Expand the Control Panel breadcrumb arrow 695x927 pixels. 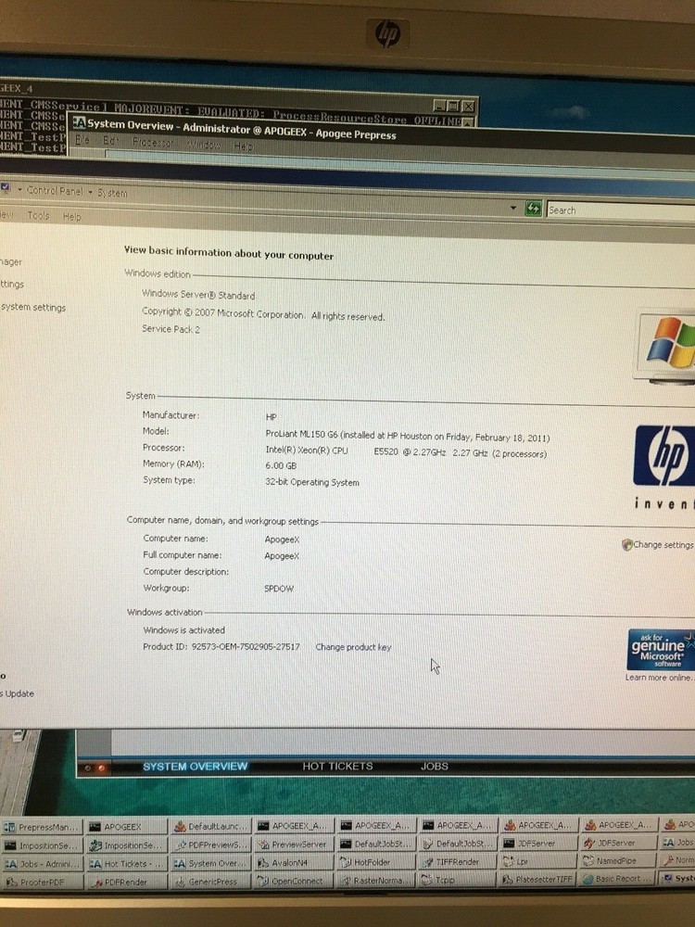coord(90,192)
